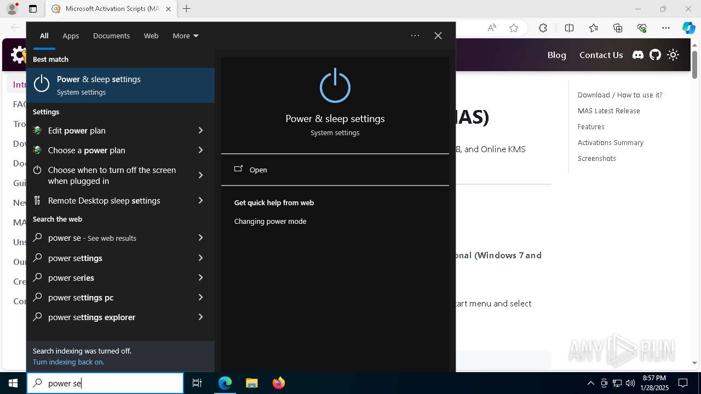
Task: Go to Features section link
Action: coord(591,126)
